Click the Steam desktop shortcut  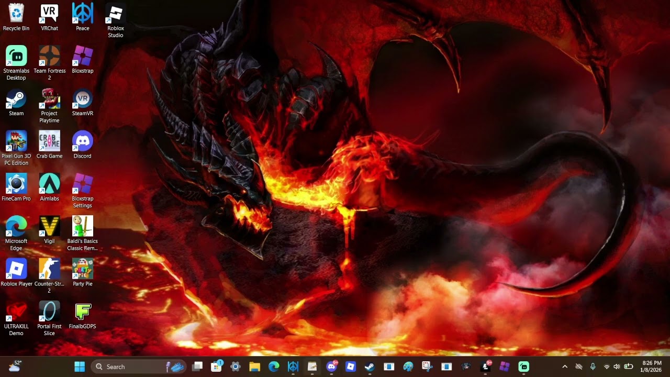16,103
